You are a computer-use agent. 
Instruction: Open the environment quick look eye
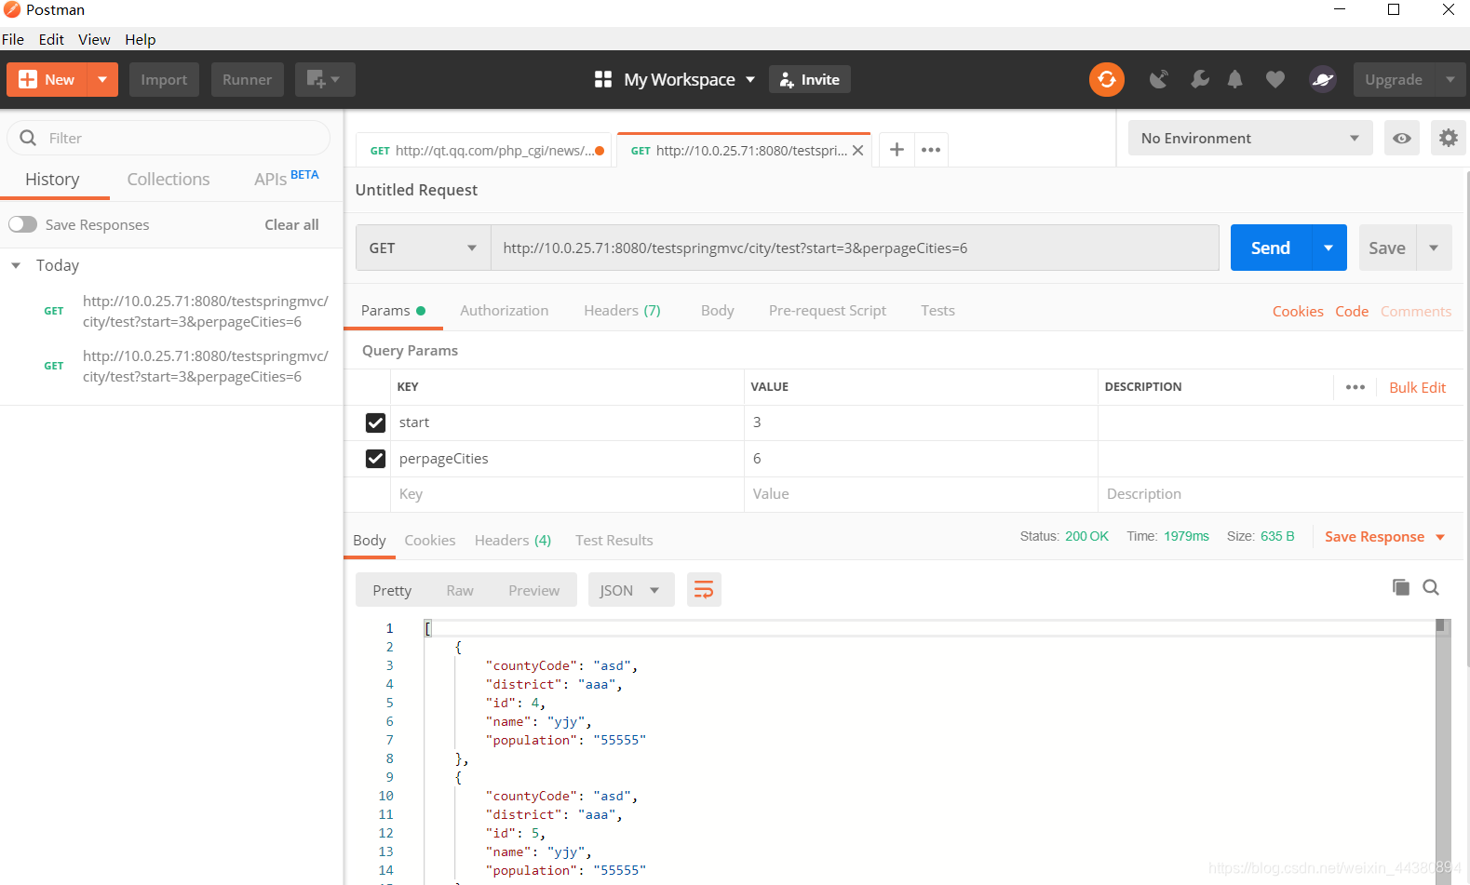click(1402, 138)
